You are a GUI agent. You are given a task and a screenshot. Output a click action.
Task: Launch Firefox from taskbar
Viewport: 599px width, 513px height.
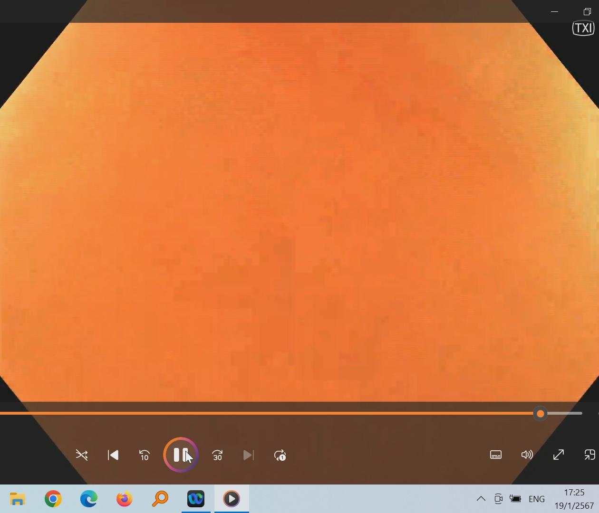click(x=125, y=499)
